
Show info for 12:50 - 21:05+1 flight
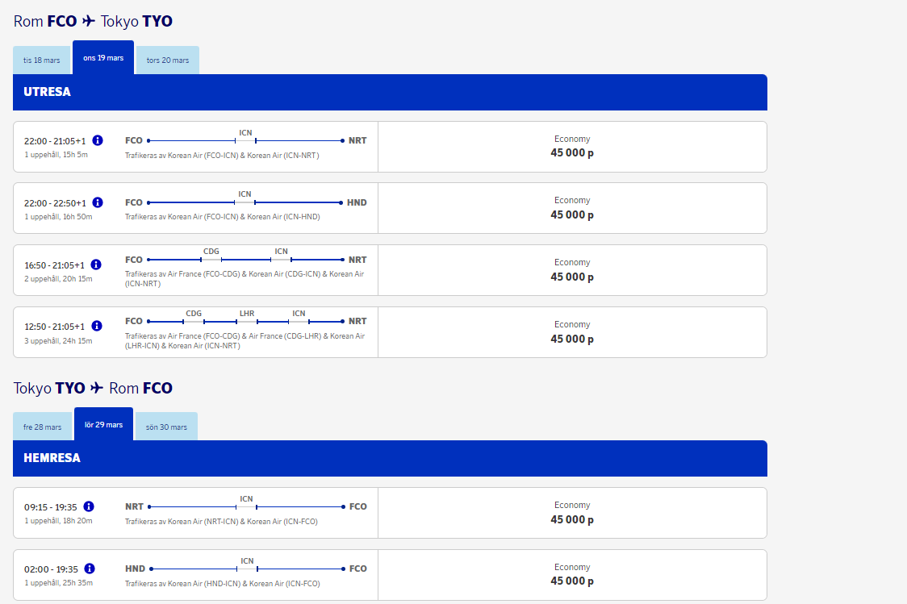pos(97,326)
